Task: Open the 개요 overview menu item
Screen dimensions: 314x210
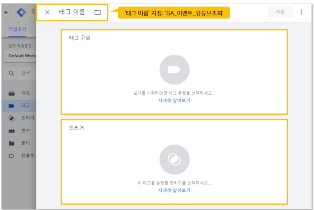Action: [x=19, y=93]
